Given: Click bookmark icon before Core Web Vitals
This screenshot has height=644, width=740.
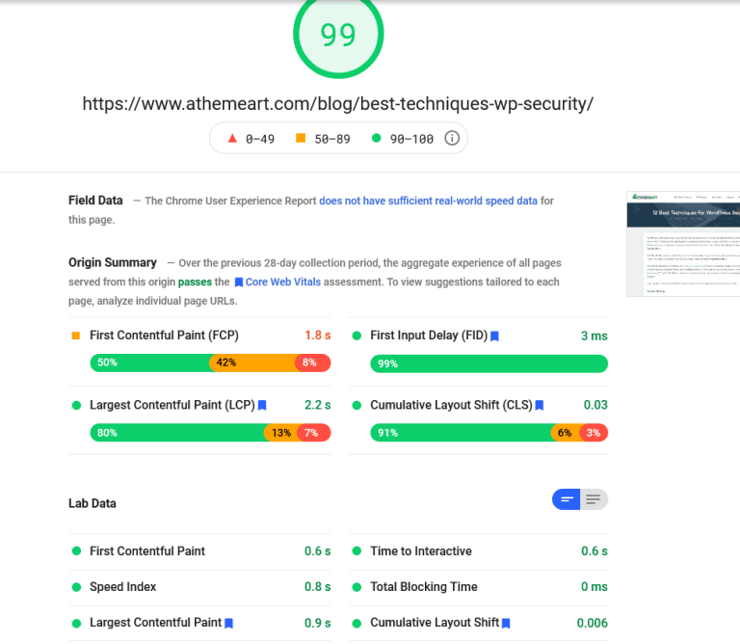Looking at the screenshot, I should 239,282.
